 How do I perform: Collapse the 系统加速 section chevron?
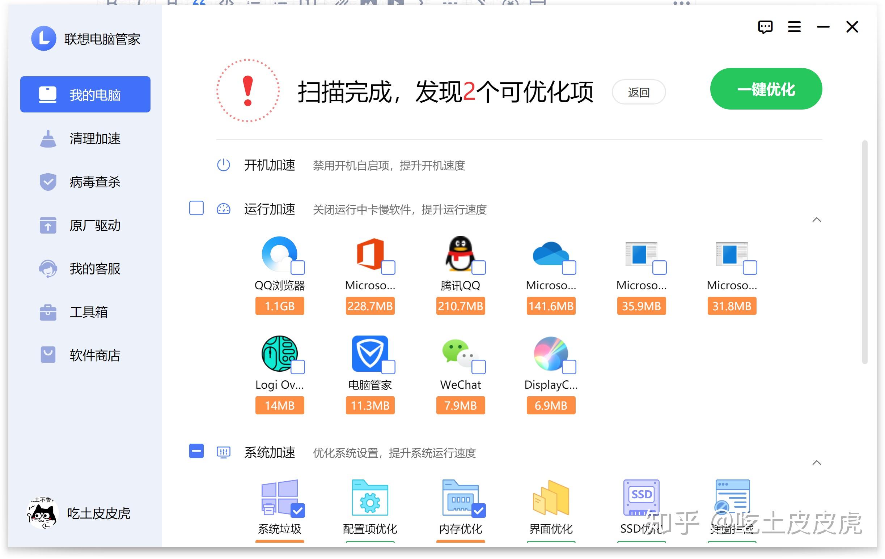[817, 463]
